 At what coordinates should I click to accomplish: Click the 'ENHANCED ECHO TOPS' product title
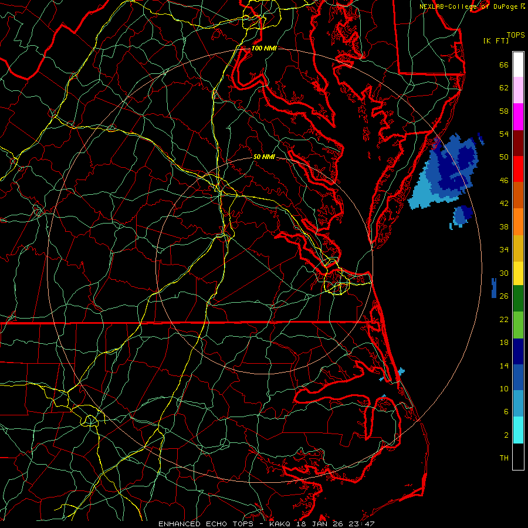coord(205,524)
